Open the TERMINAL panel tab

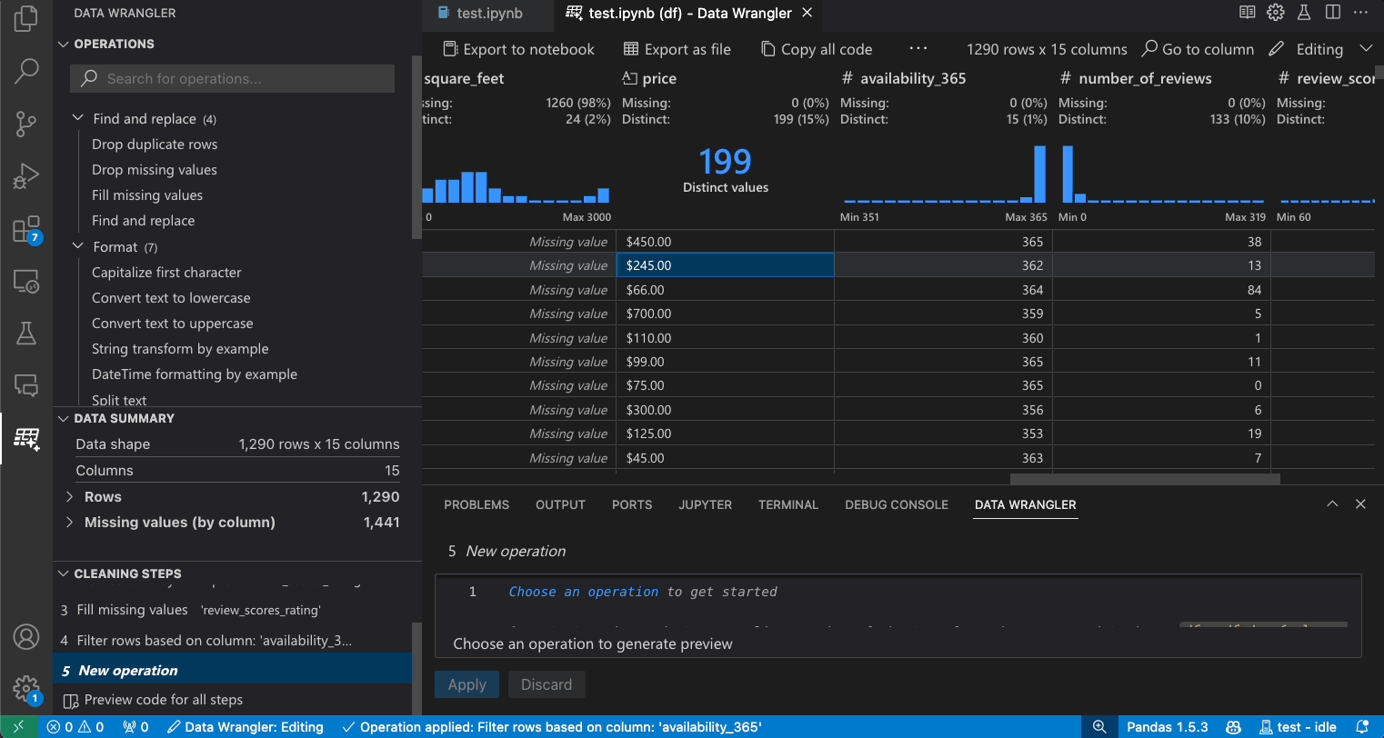point(787,504)
